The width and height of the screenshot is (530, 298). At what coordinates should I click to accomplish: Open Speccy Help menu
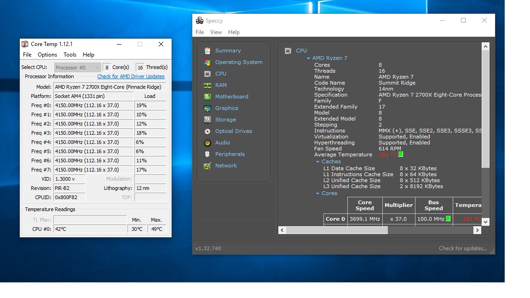coord(234,32)
